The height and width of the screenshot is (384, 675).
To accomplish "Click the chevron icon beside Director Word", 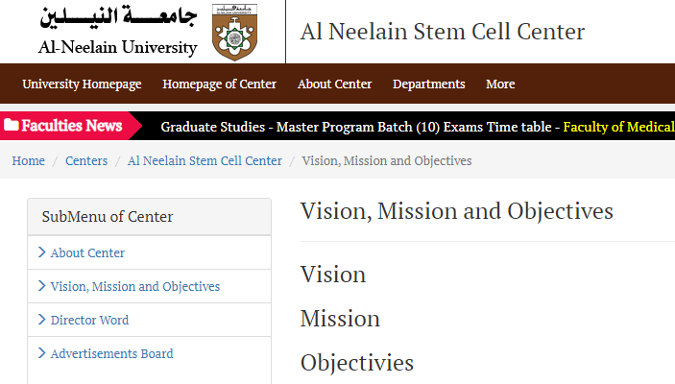I will coord(41,320).
